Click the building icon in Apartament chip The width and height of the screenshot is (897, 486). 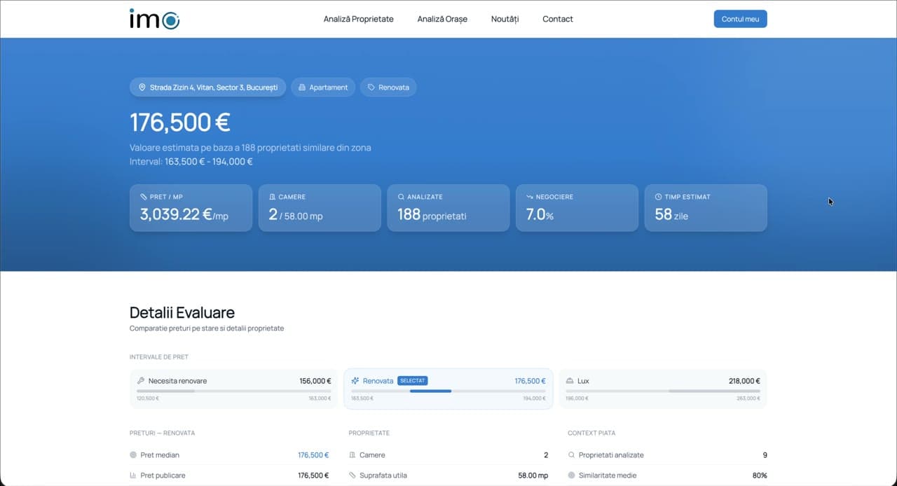pos(302,88)
